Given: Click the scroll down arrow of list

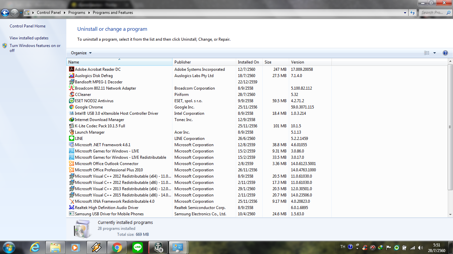Looking at the screenshot, I should [450, 214].
